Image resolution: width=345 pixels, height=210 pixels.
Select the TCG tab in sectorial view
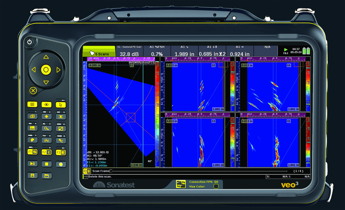(x=152, y=62)
